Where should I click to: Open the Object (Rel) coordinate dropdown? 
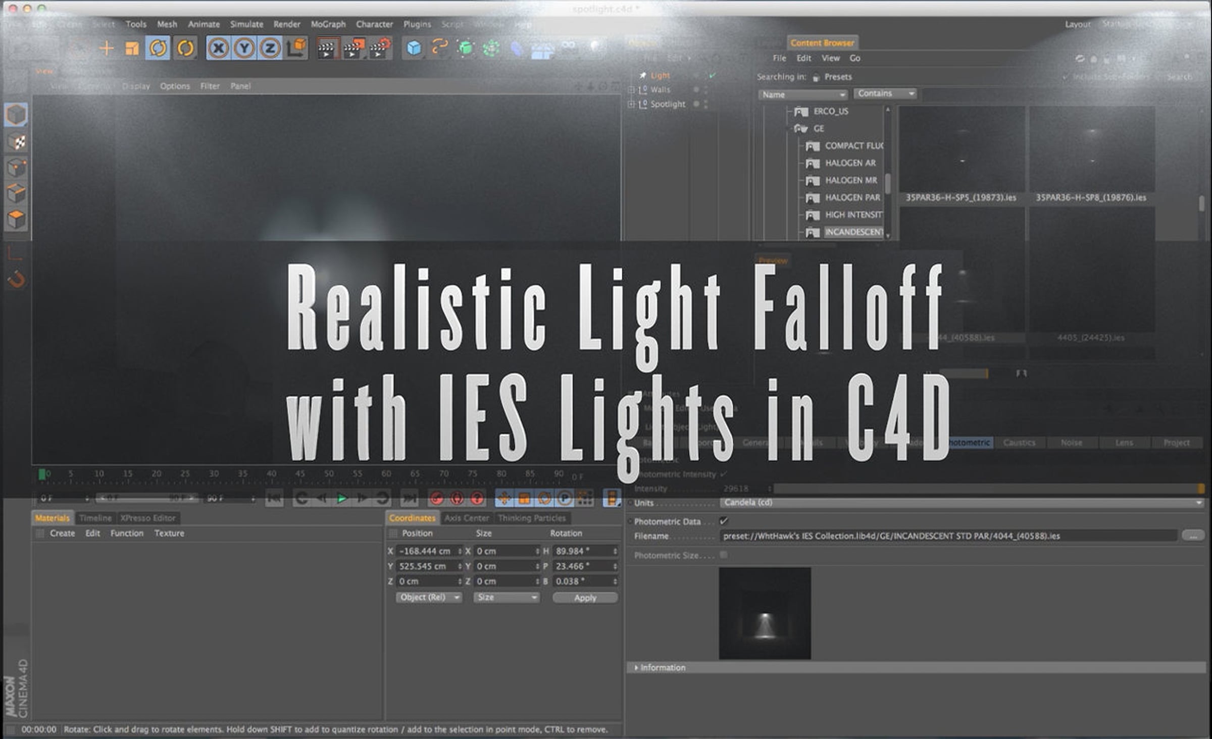click(x=429, y=598)
